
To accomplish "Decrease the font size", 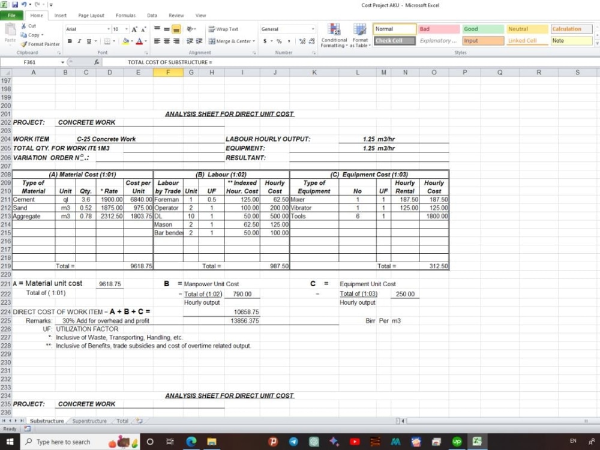I will [x=143, y=29].
